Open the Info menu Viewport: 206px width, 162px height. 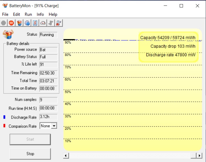coord(40,14)
